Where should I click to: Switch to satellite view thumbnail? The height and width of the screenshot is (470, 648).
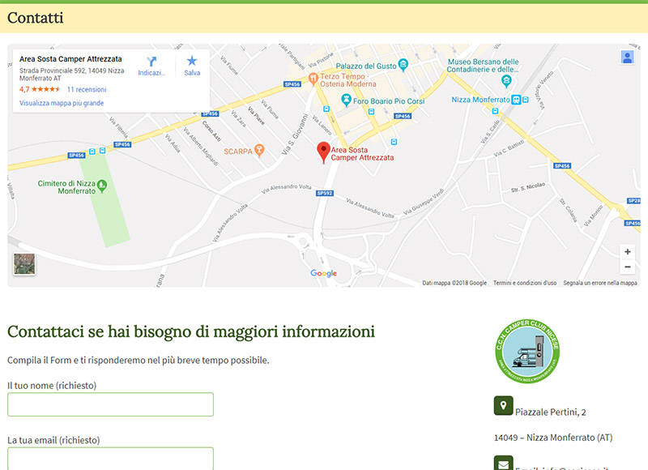click(24, 264)
